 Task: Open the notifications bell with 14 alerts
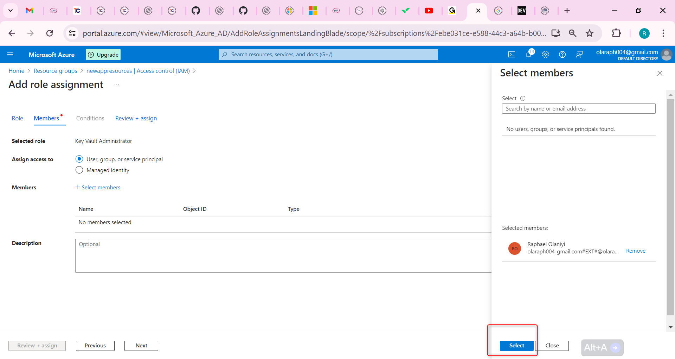pos(529,54)
